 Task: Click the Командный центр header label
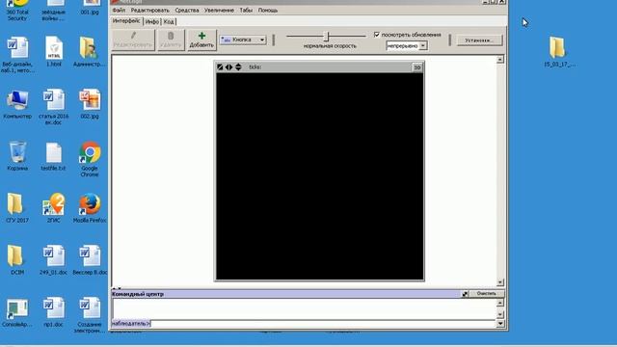138,294
